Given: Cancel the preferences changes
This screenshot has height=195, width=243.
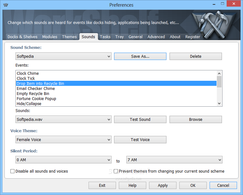Looking at the screenshot, I should [223, 186].
